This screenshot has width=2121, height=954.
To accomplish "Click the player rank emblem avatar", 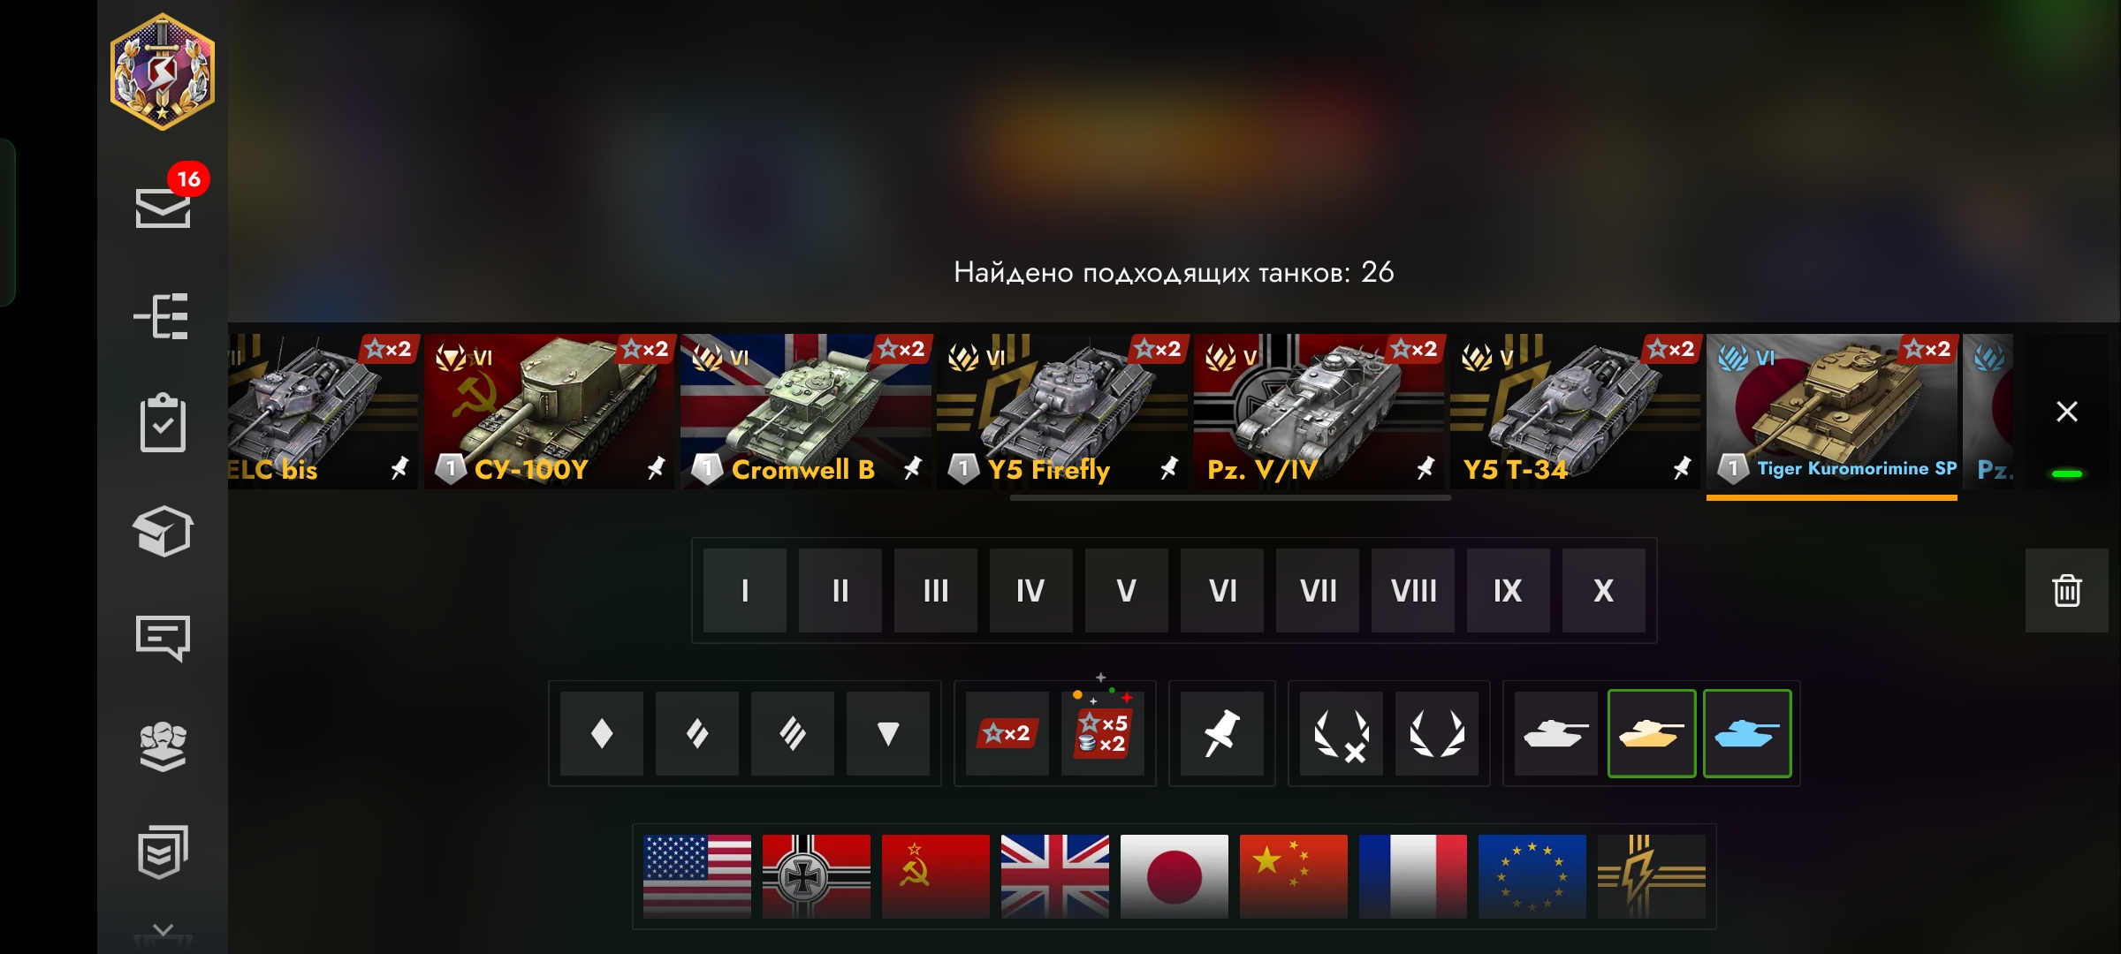I will tap(163, 72).
